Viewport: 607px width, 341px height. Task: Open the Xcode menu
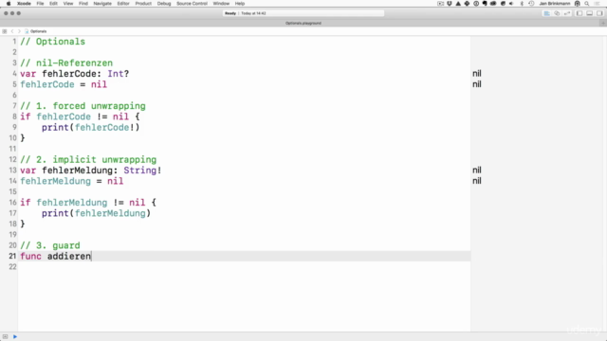click(x=24, y=4)
